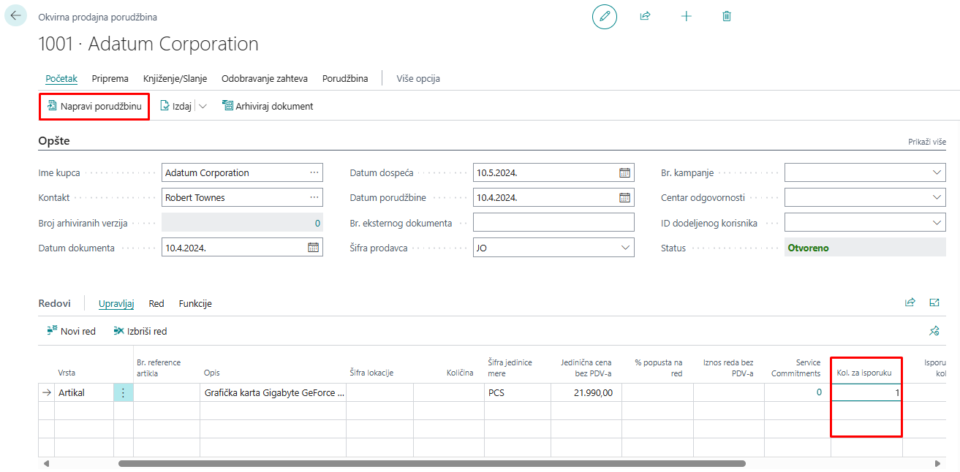Screen dimensions: 960x472
Task: Switch to the Priprema tab
Action: pyautogui.click(x=110, y=78)
